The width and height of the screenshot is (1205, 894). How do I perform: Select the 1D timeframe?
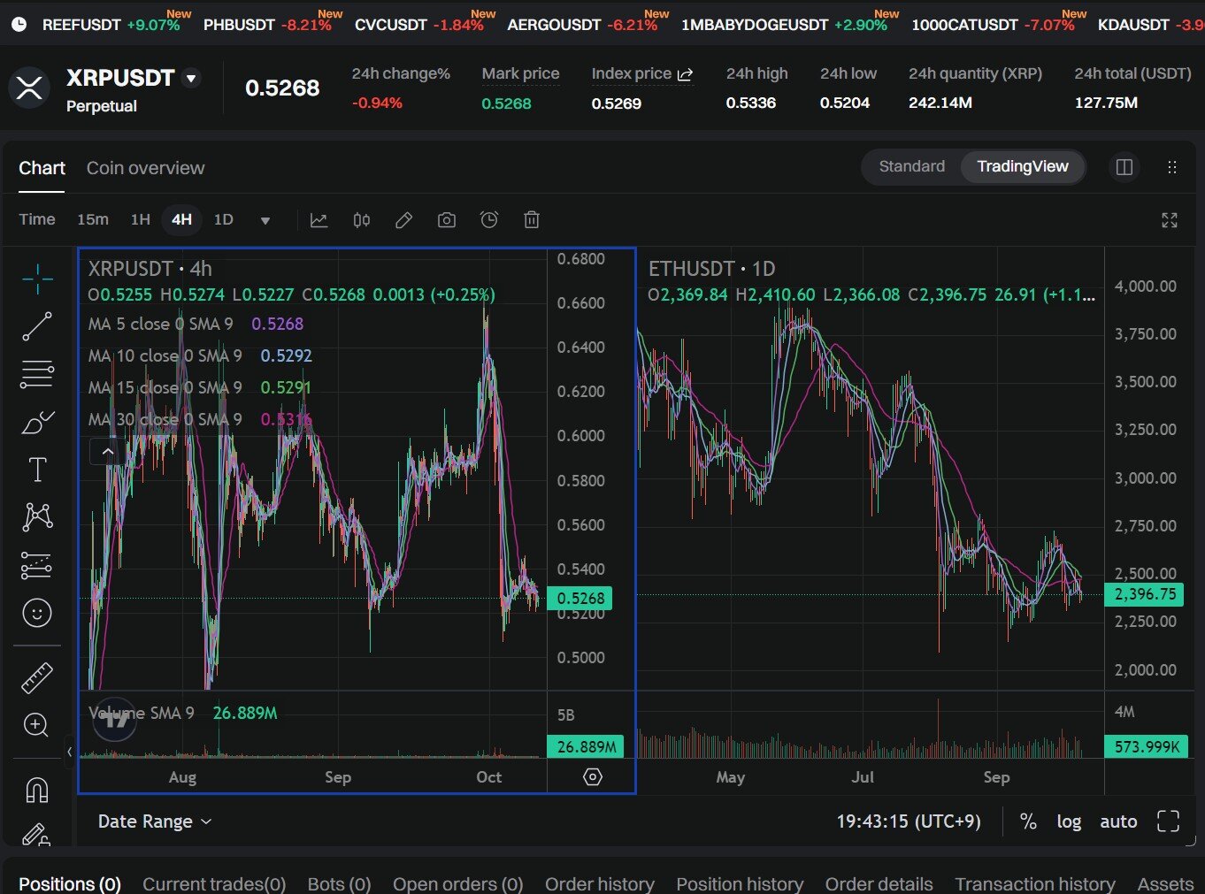click(224, 219)
